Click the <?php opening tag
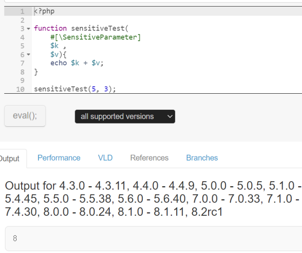 pyautogui.click(x=44, y=11)
